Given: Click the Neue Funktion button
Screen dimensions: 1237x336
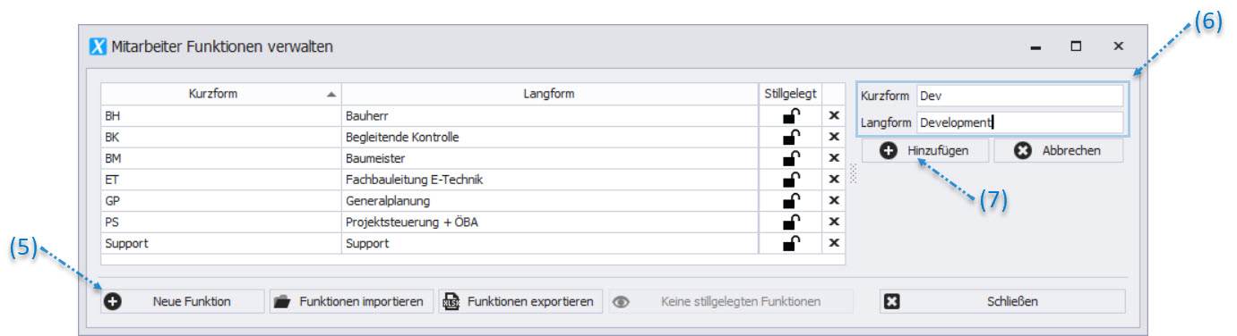Looking at the screenshot, I should pyautogui.click(x=183, y=301).
